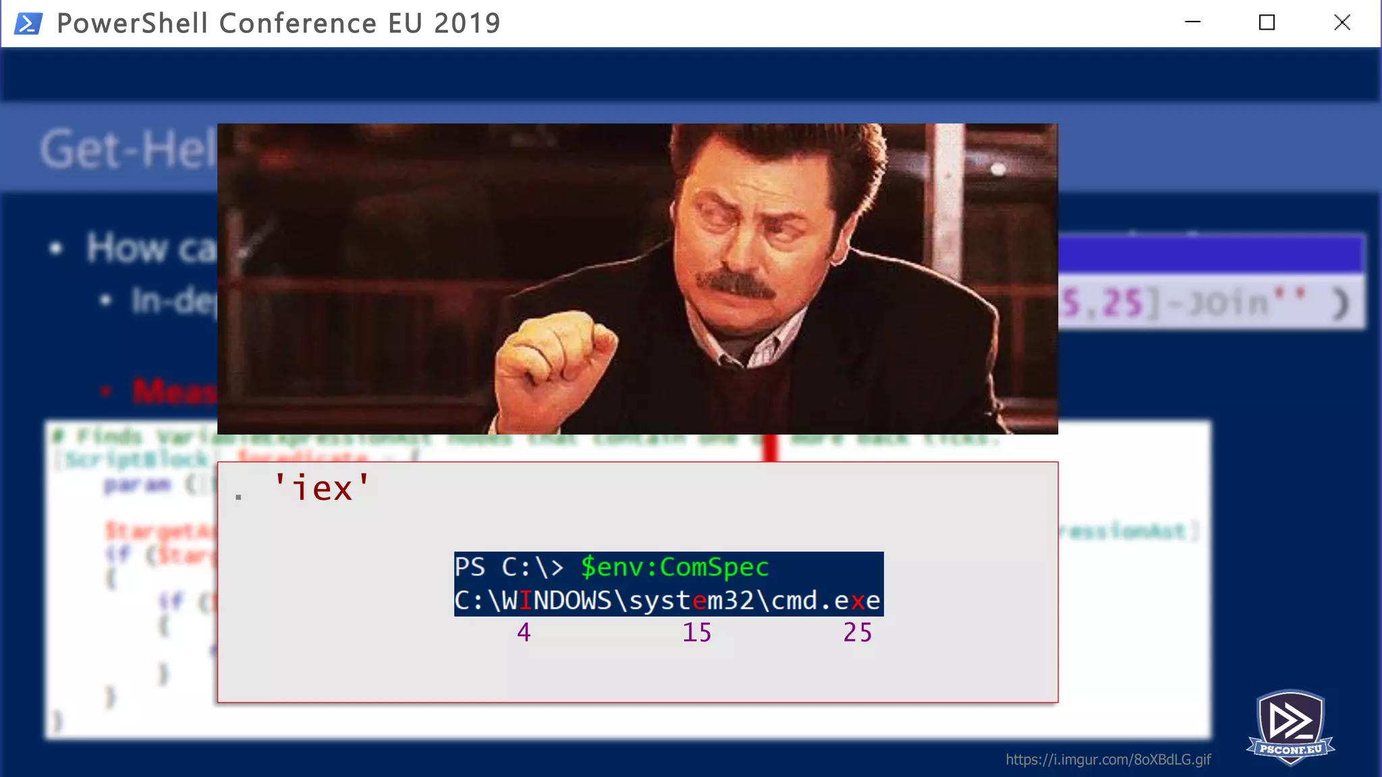Click the blurred Get-Hel slide heading

pyautogui.click(x=128, y=149)
